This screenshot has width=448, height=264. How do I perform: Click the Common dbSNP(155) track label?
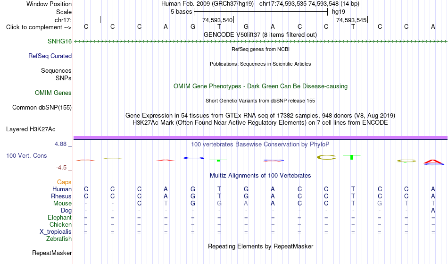pos(42,107)
